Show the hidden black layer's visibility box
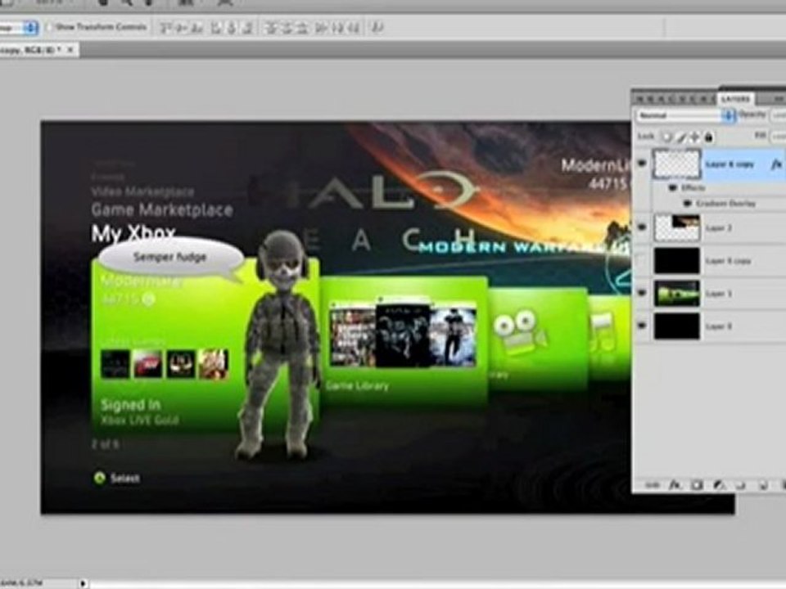The height and width of the screenshot is (589, 786). pyautogui.click(x=642, y=260)
